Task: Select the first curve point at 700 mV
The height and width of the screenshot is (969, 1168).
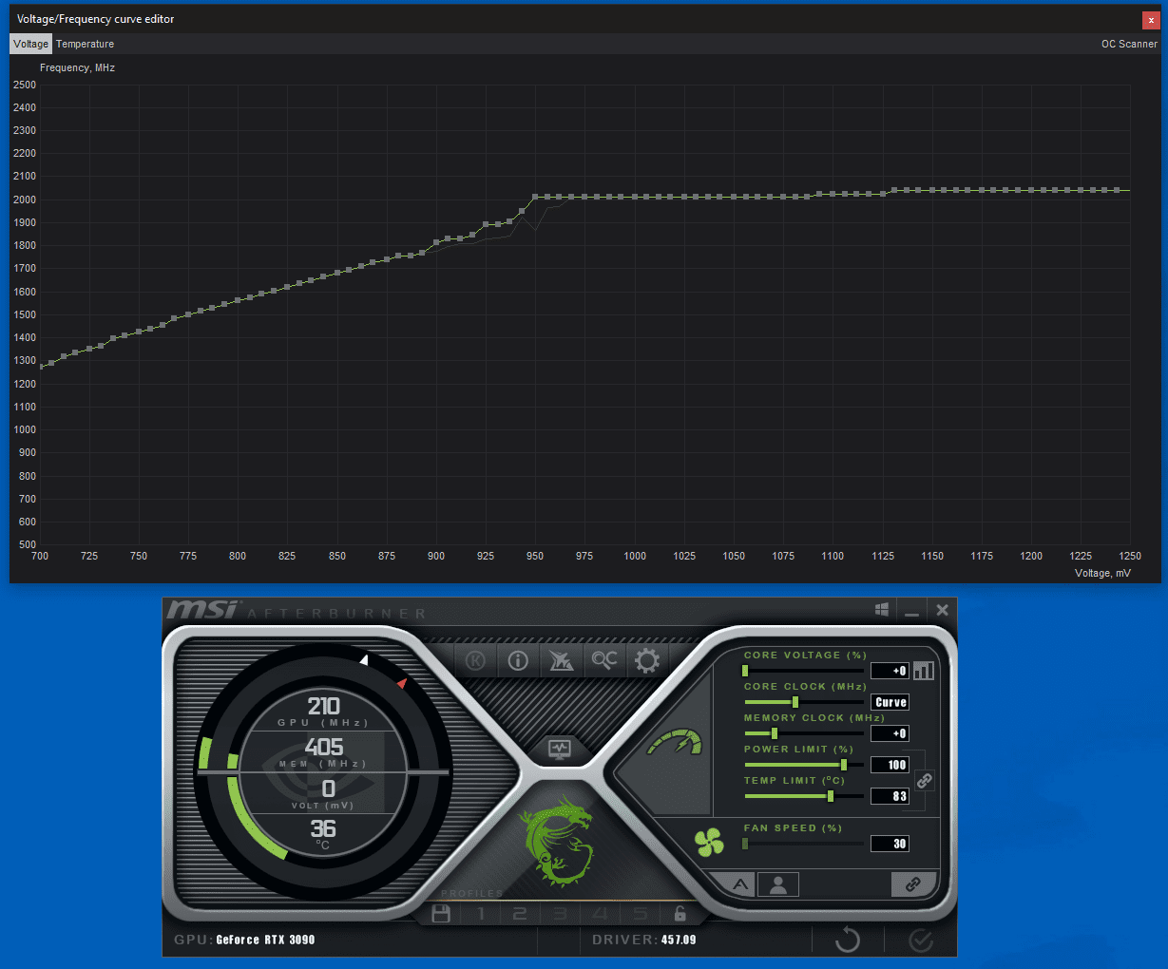Action: (x=40, y=365)
